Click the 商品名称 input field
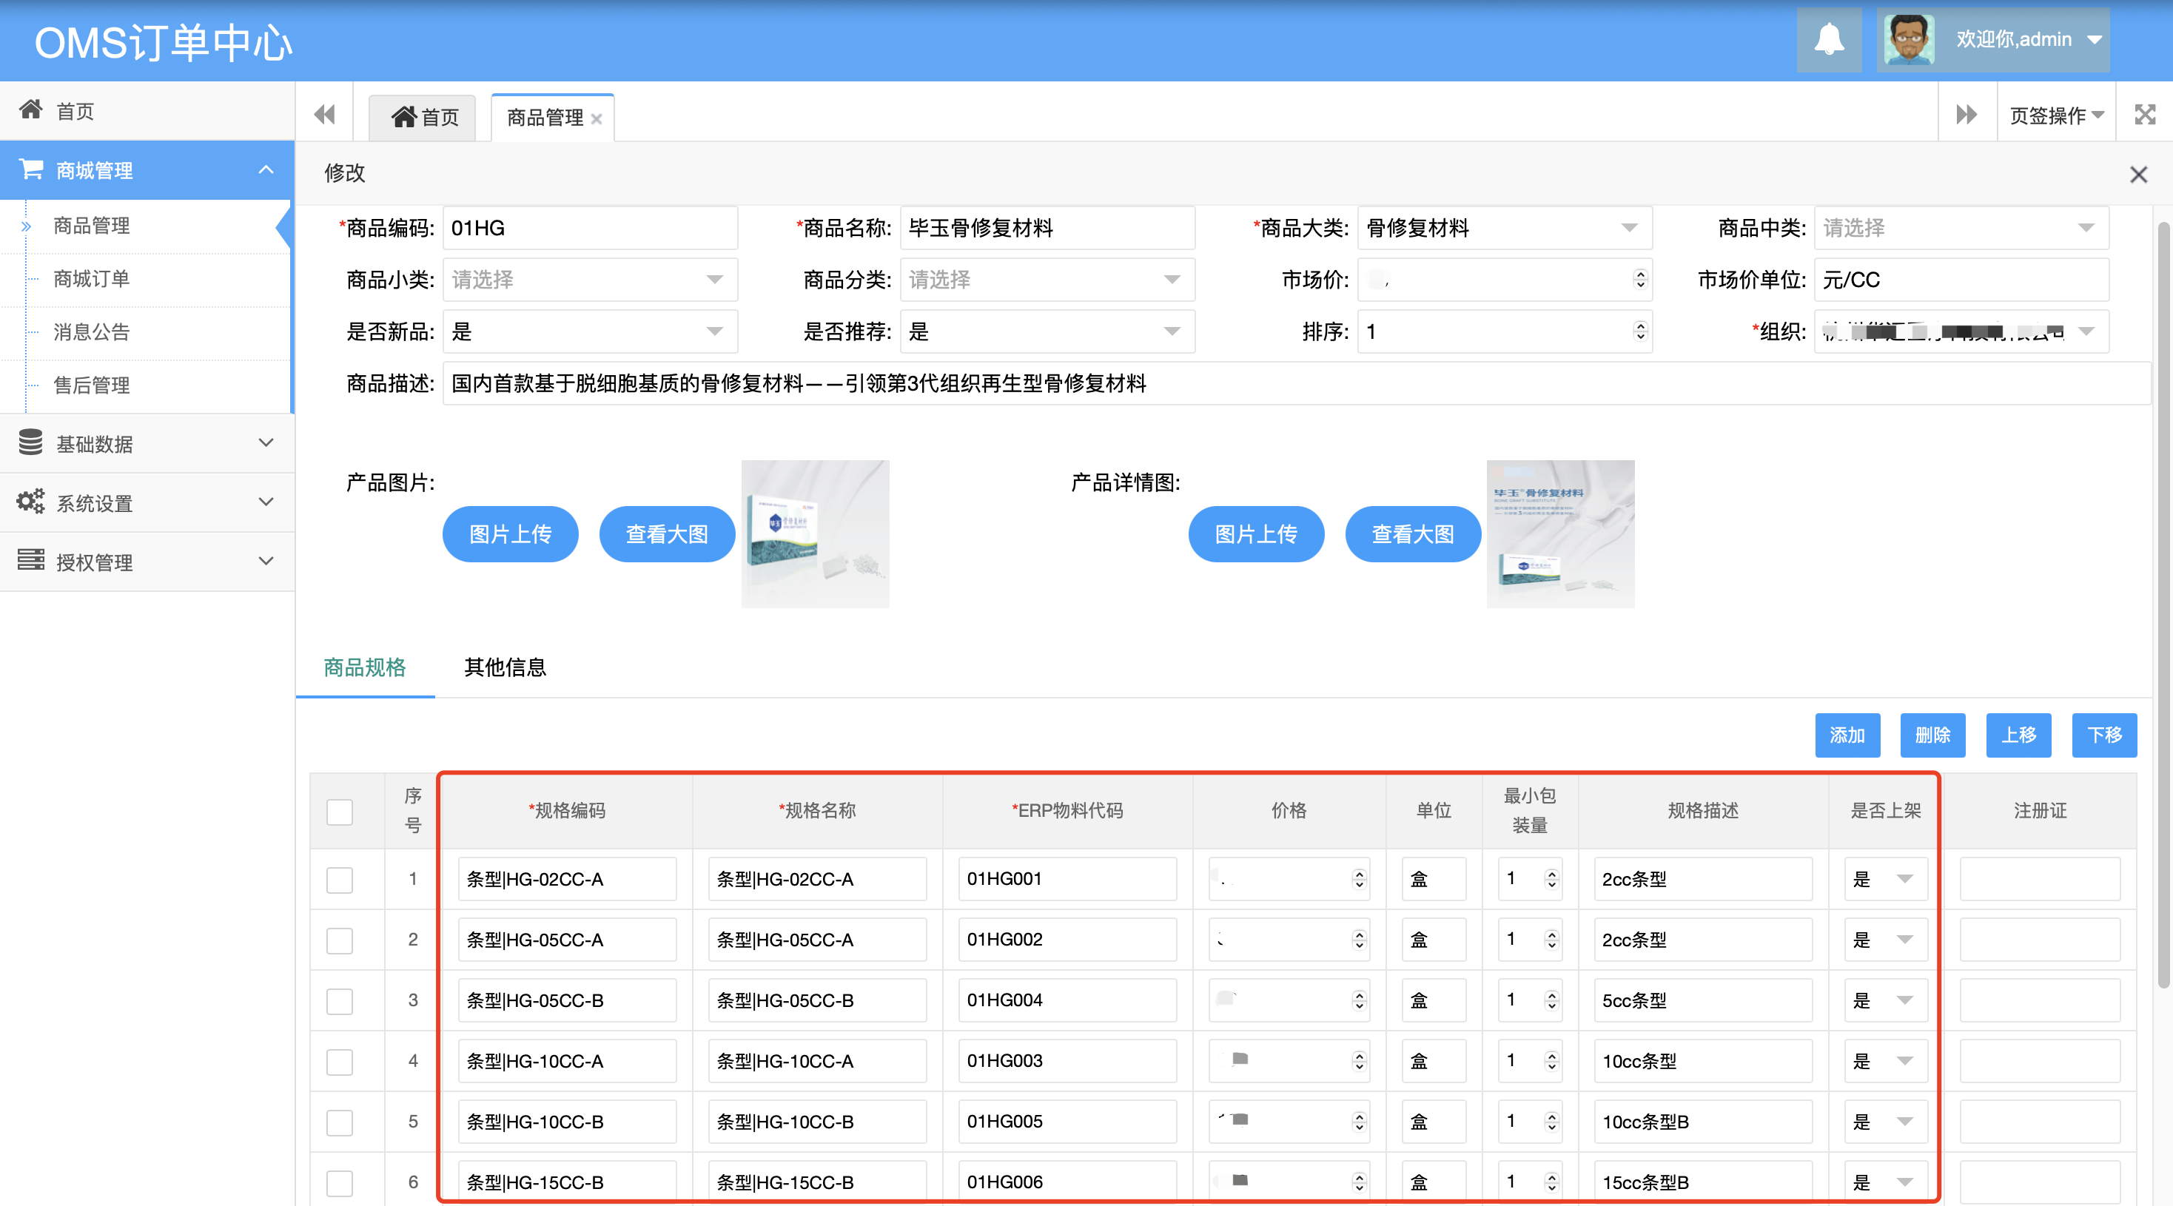Screen dimensions: 2173x1206 pos(1047,228)
